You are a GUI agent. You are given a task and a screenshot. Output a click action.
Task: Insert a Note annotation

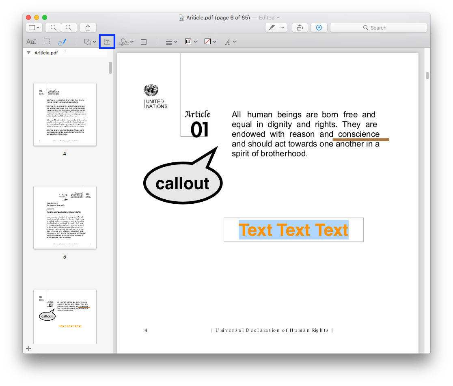click(x=143, y=41)
